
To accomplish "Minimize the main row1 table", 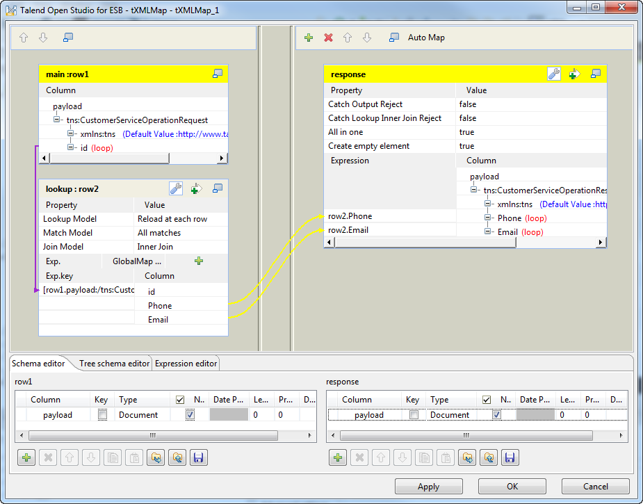I will point(218,74).
